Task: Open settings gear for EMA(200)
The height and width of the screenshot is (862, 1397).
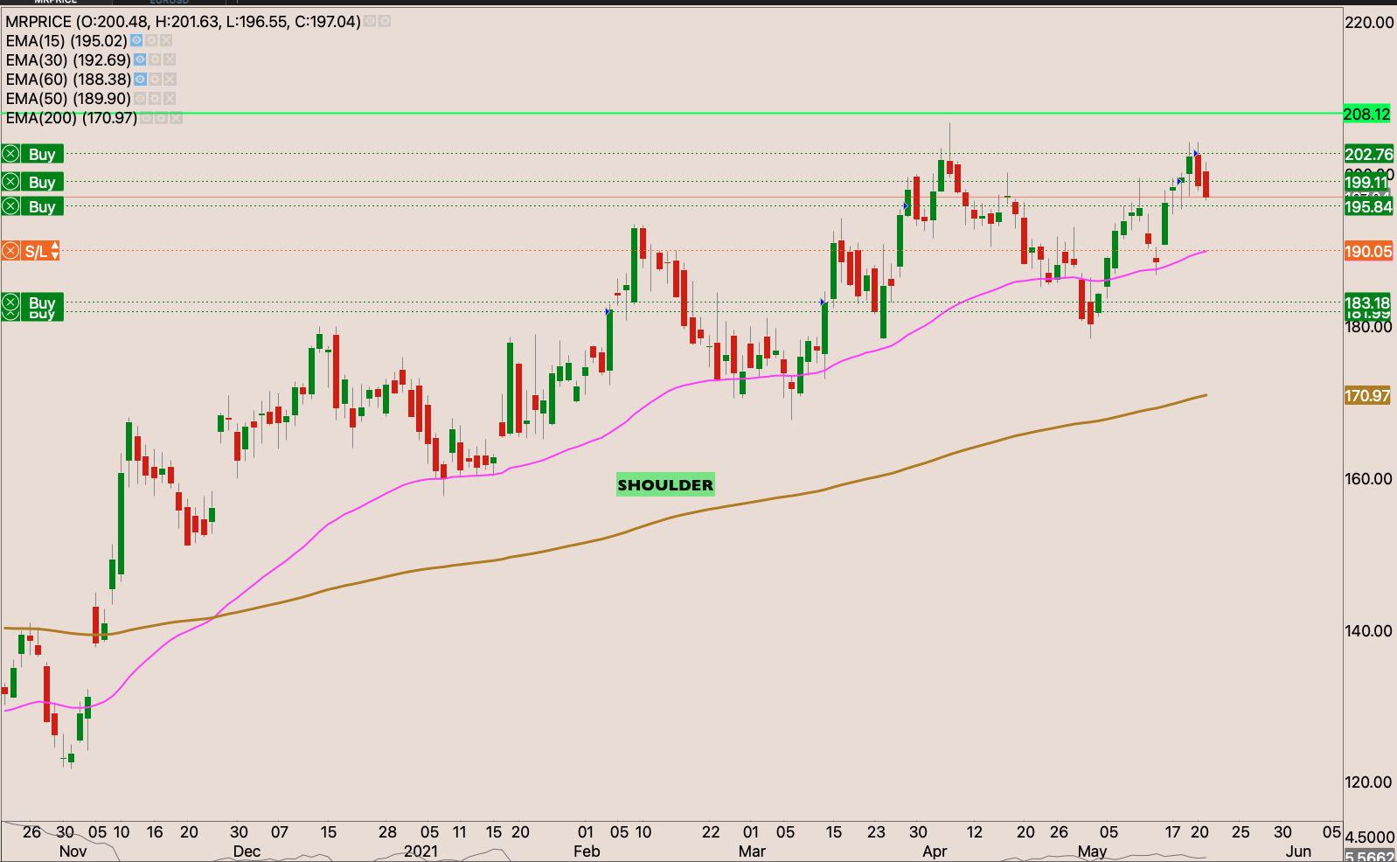Action: (x=161, y=118)
